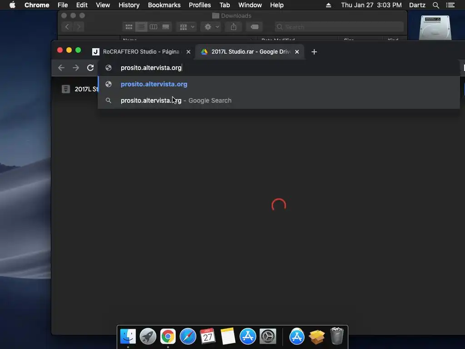
Task: Open the Apple menu
Action: pyautogui.click(x=12, y=5)
